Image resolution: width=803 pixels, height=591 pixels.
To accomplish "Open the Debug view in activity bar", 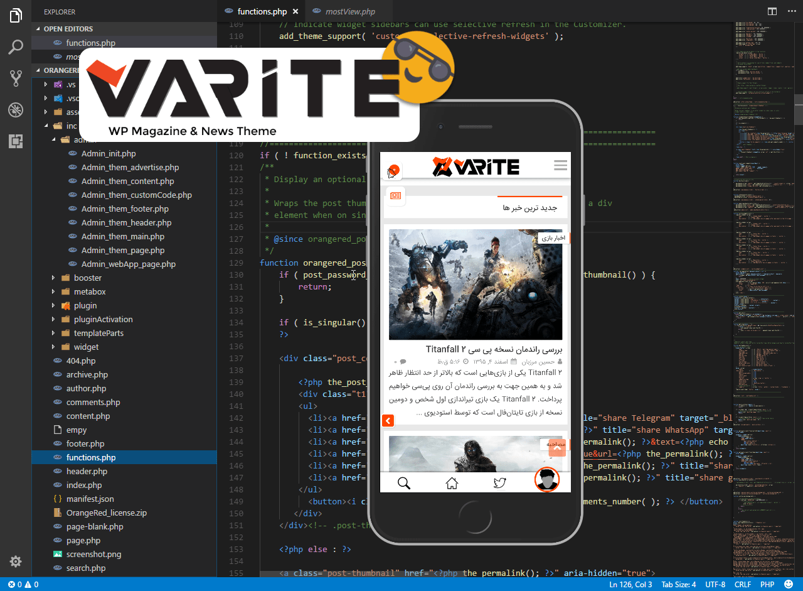I will pos(16,110).
